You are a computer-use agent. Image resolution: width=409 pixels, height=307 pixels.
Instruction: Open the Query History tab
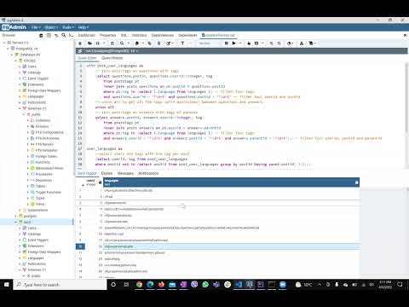click(x=112, y=58)
